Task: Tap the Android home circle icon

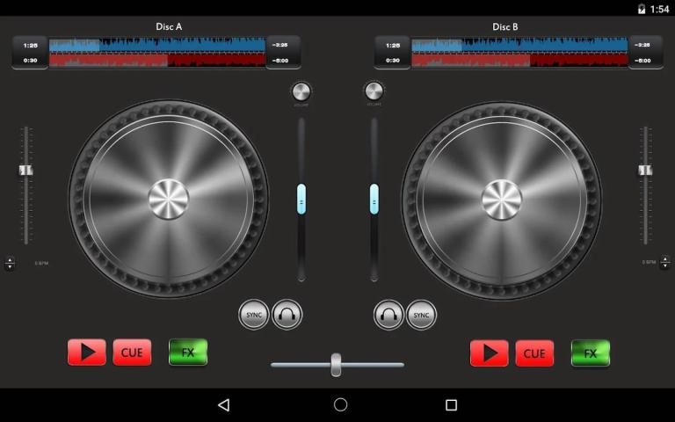Action: 340,404
